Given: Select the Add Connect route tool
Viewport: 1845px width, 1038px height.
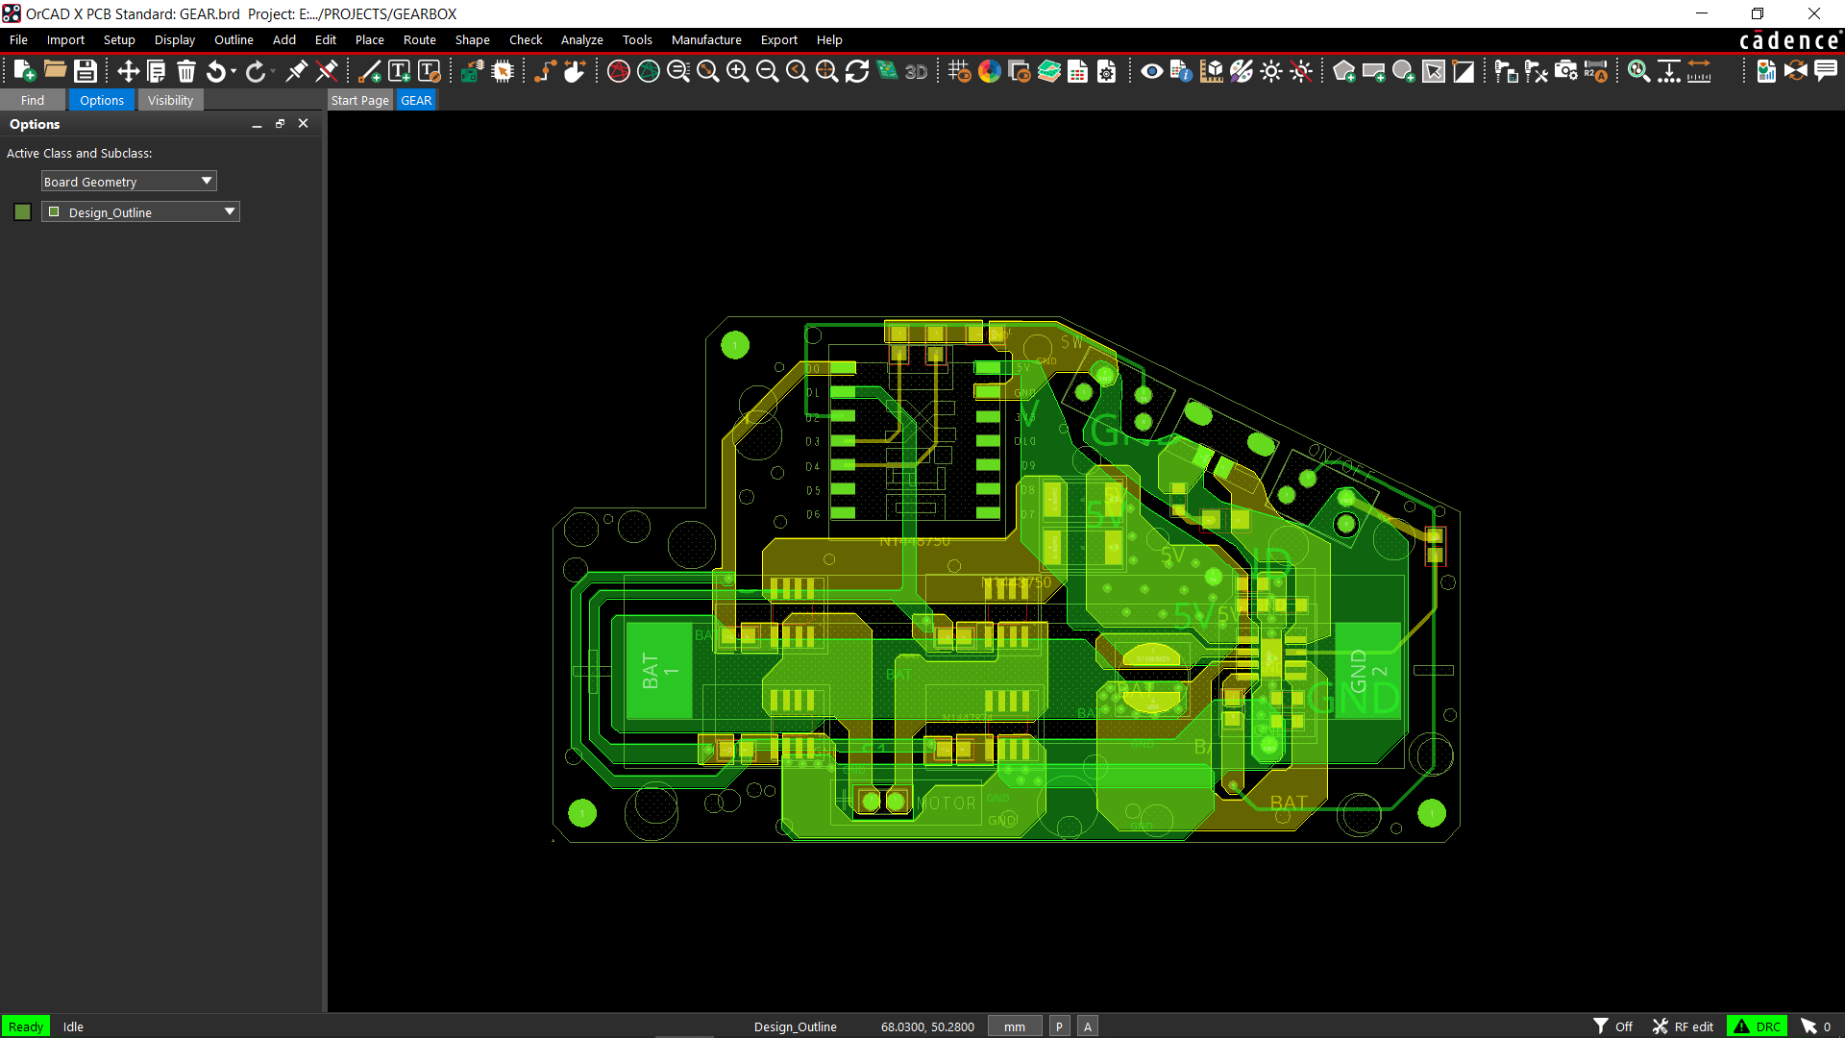Looking at the screenshot, I should [545, 71].
